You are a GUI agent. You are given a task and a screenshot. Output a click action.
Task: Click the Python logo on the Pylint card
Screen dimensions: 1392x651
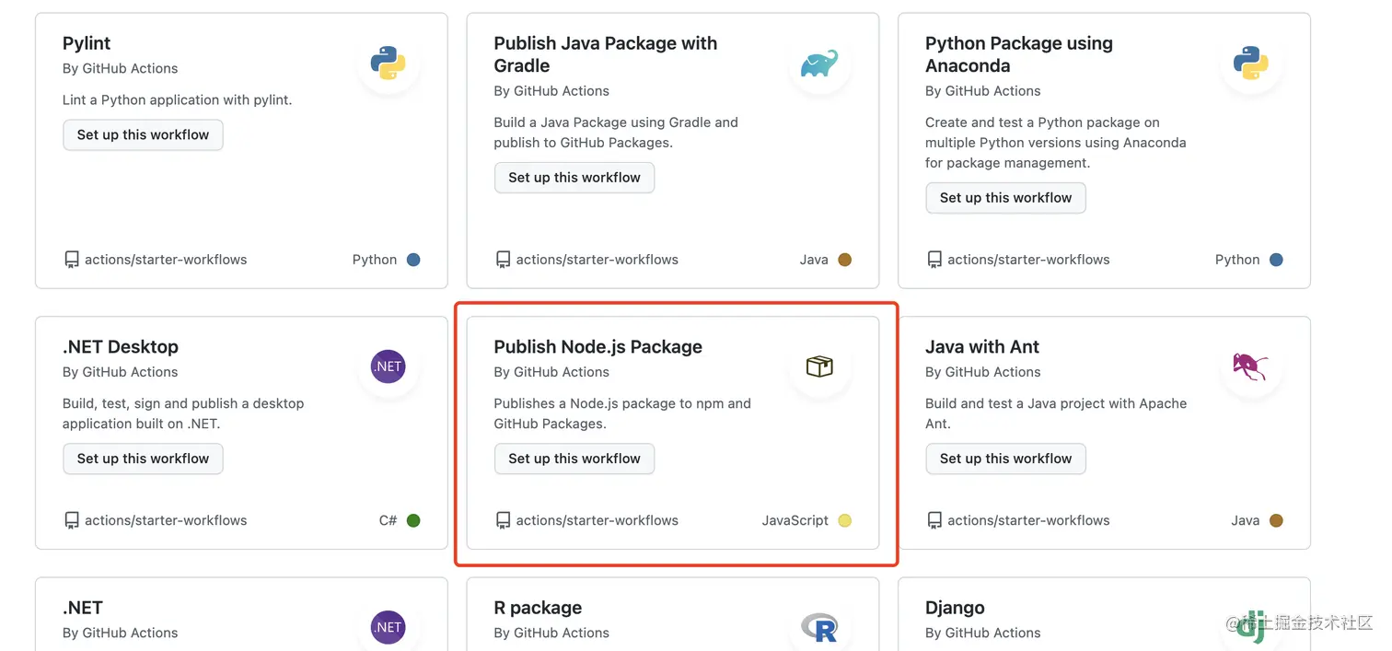coord(388,63)
